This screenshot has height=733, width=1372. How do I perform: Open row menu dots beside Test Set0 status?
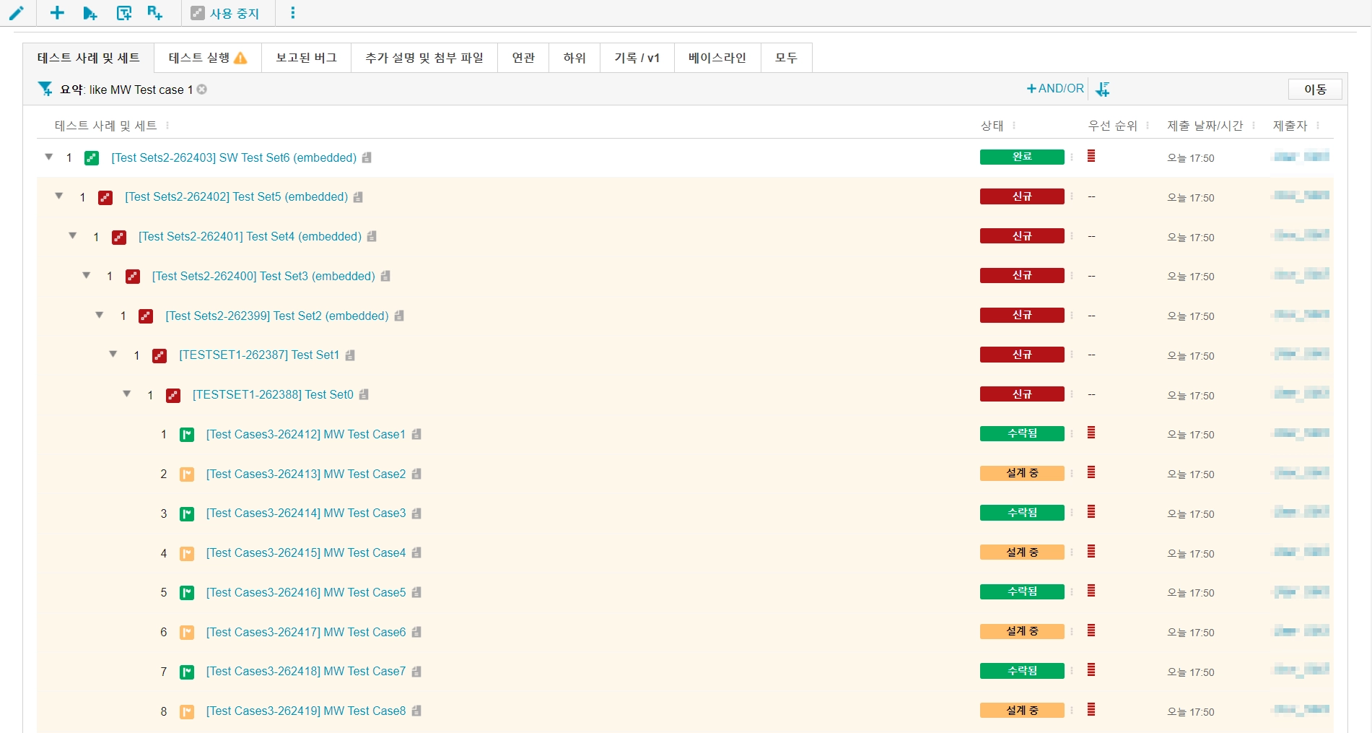(x=1072, y=394)
